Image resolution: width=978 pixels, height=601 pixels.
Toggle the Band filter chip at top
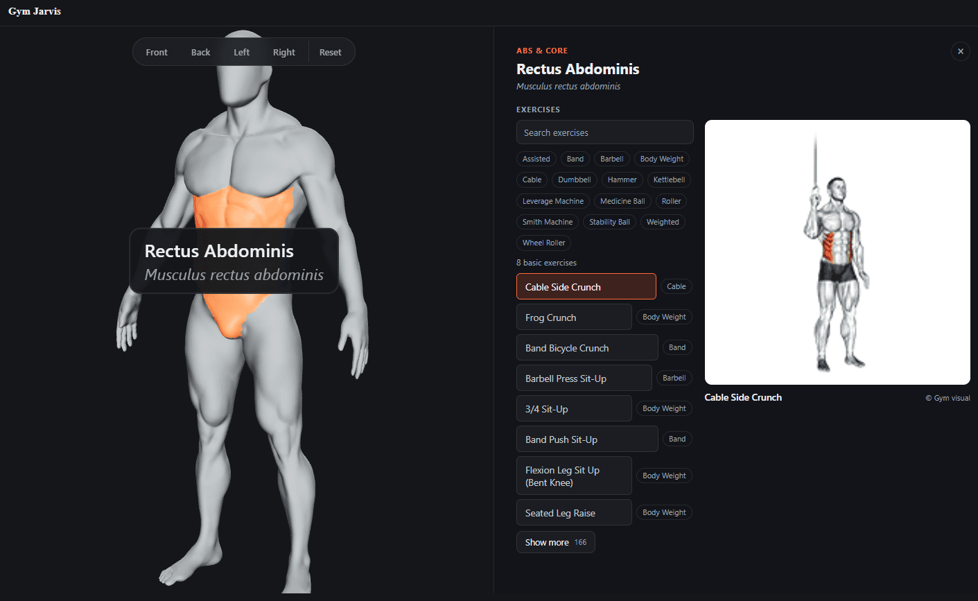pyautogui.click(x=575, y=159)
